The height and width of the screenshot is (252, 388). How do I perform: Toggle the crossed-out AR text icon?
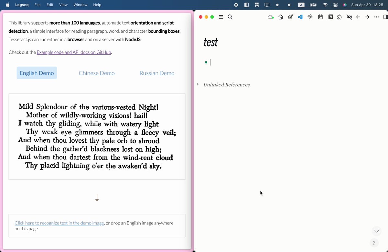tap(349, 17)
